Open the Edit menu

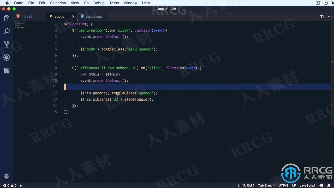pyautogui.click(x=42, y=3)
